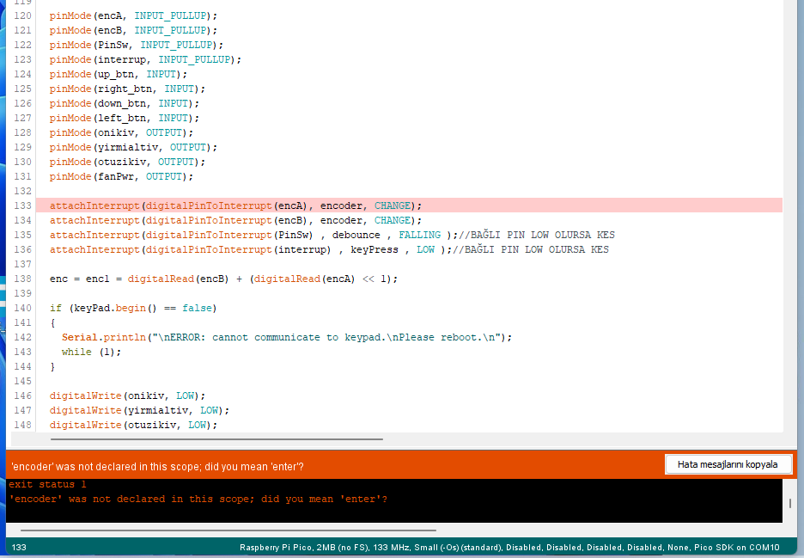Click the orange error message banner text

[x=156, y=467]
